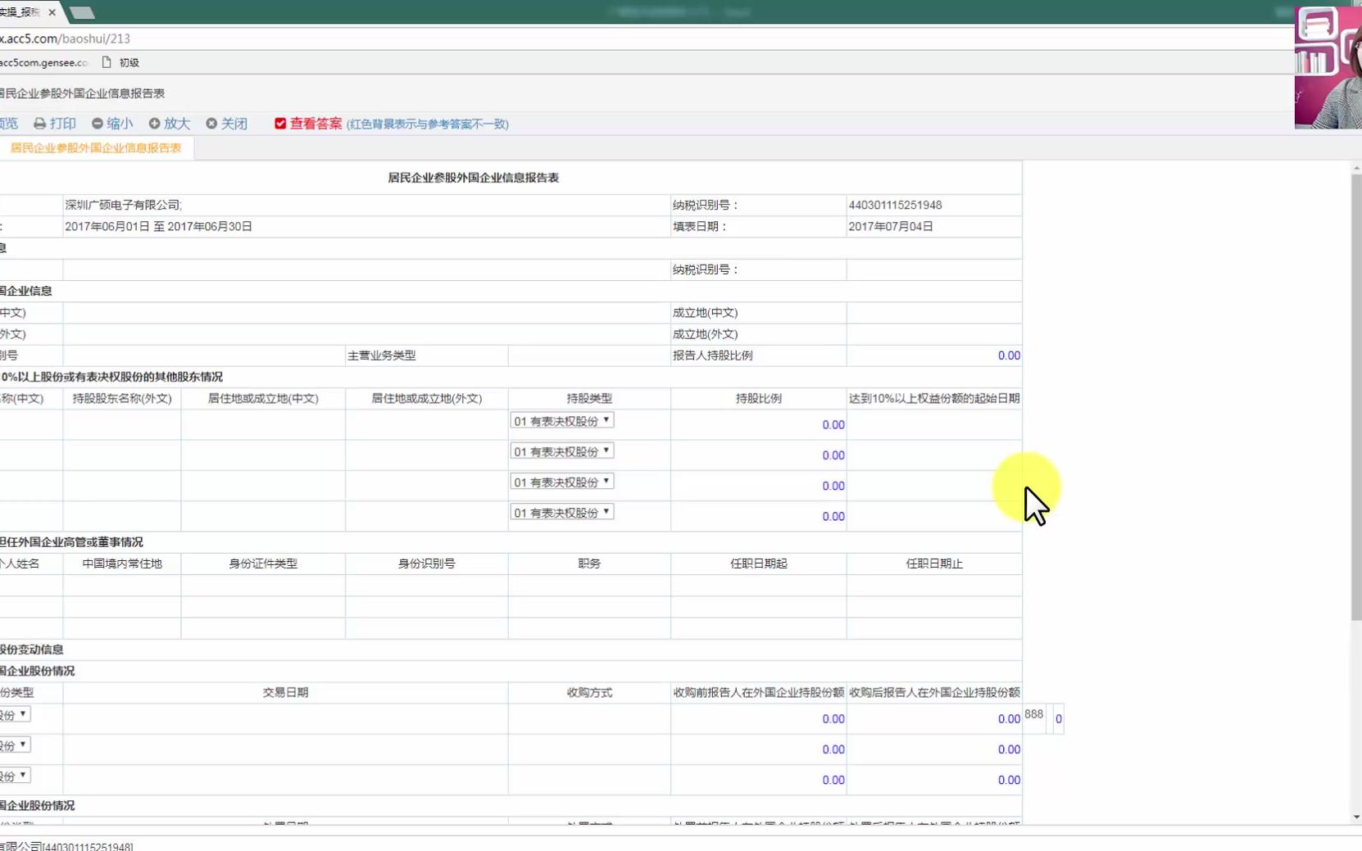Open the first 持股类型 dropdown showing 01 有表决权股份
The width and height of the screenshot is (1362, 851).
tap(562, 419)
